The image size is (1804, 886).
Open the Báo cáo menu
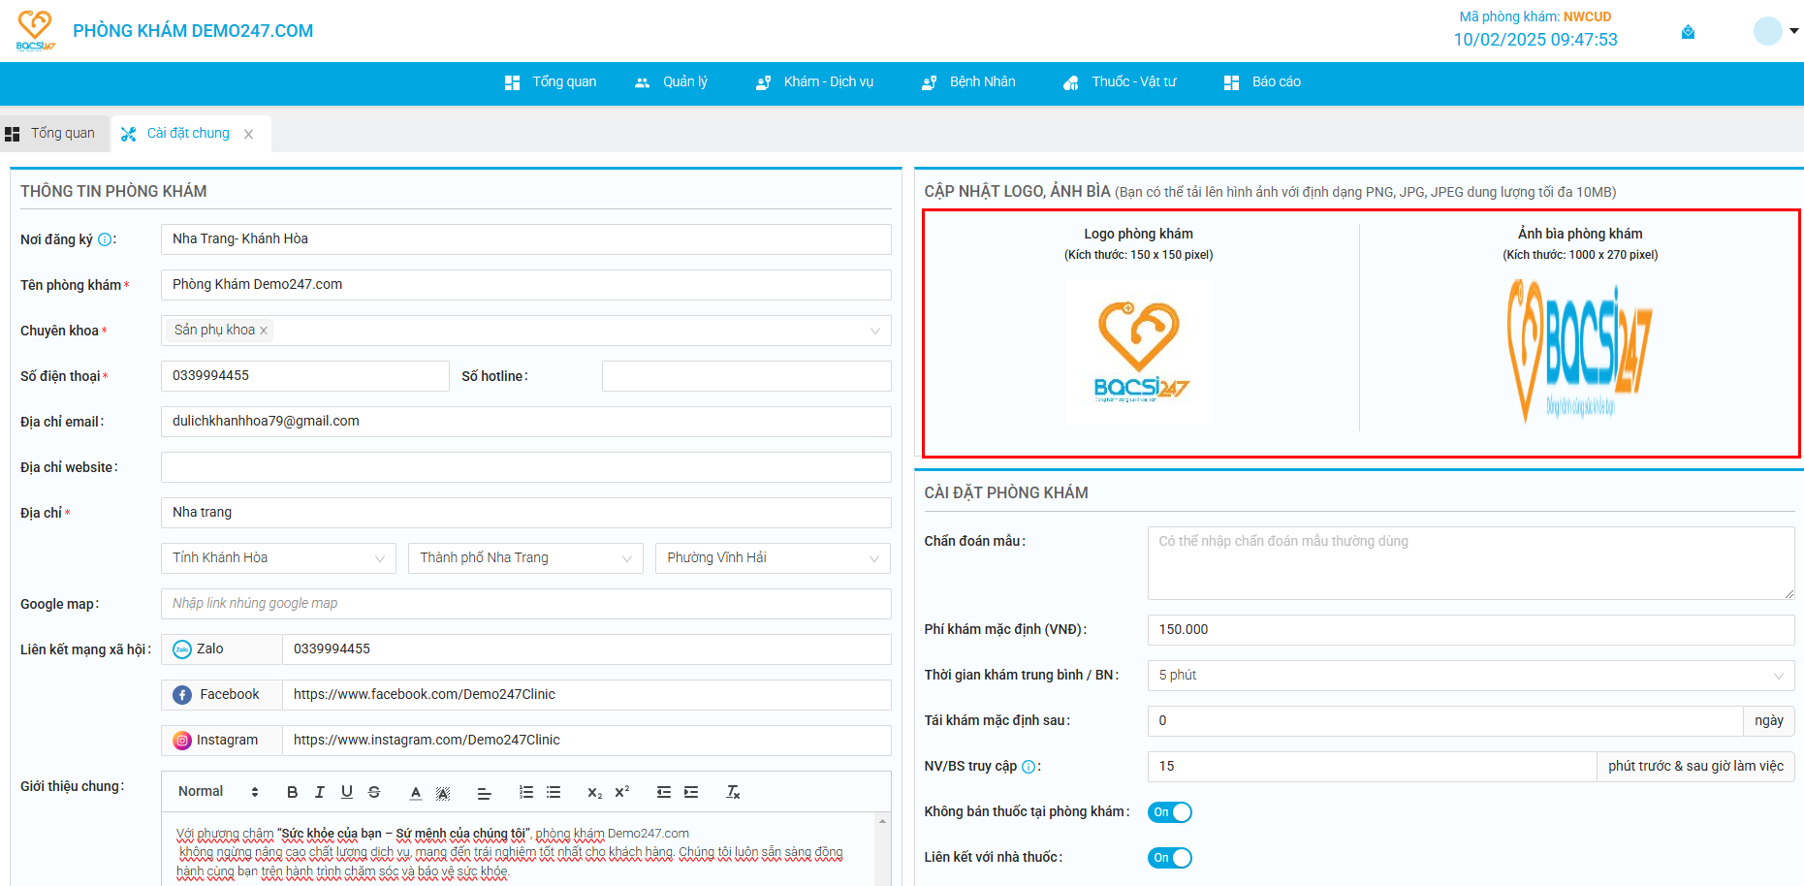tap(1262, 82)
